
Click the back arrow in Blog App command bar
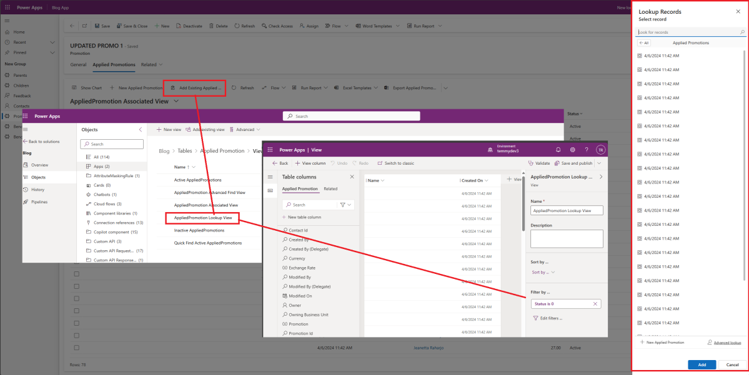[72, 26]
